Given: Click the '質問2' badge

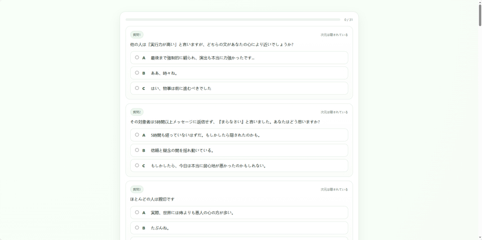Looking at the screenshot, I should pyautogui.click(x=137, y=112).
